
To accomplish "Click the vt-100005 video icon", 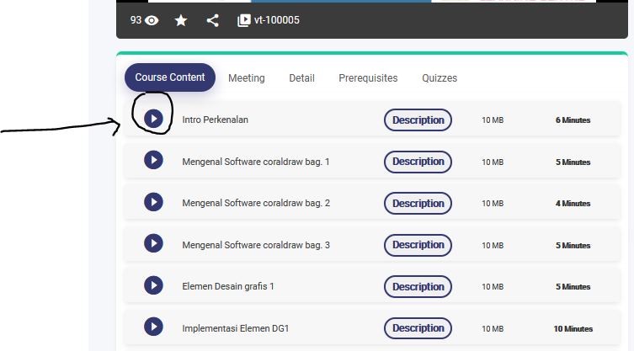I will (x=244, y=20).
